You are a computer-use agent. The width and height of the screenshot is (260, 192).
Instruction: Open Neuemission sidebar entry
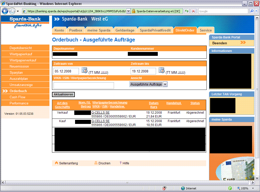point(25,66)
